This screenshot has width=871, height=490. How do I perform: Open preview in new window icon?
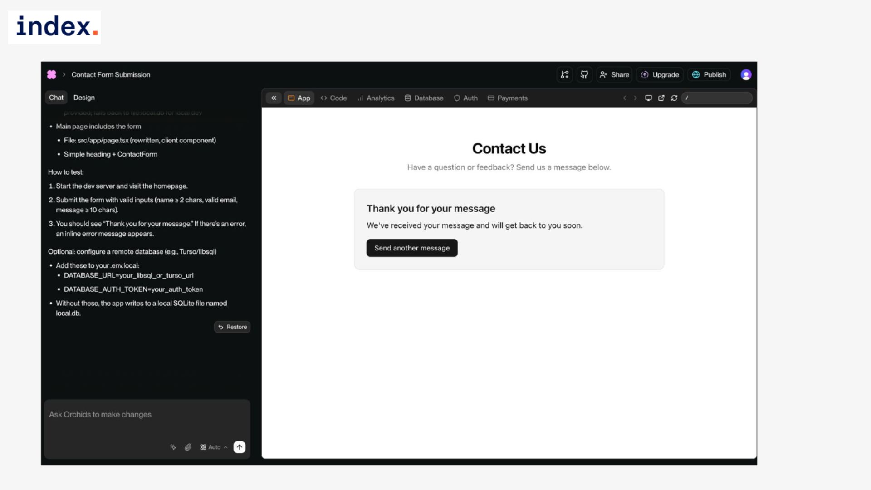pos(661,98)
